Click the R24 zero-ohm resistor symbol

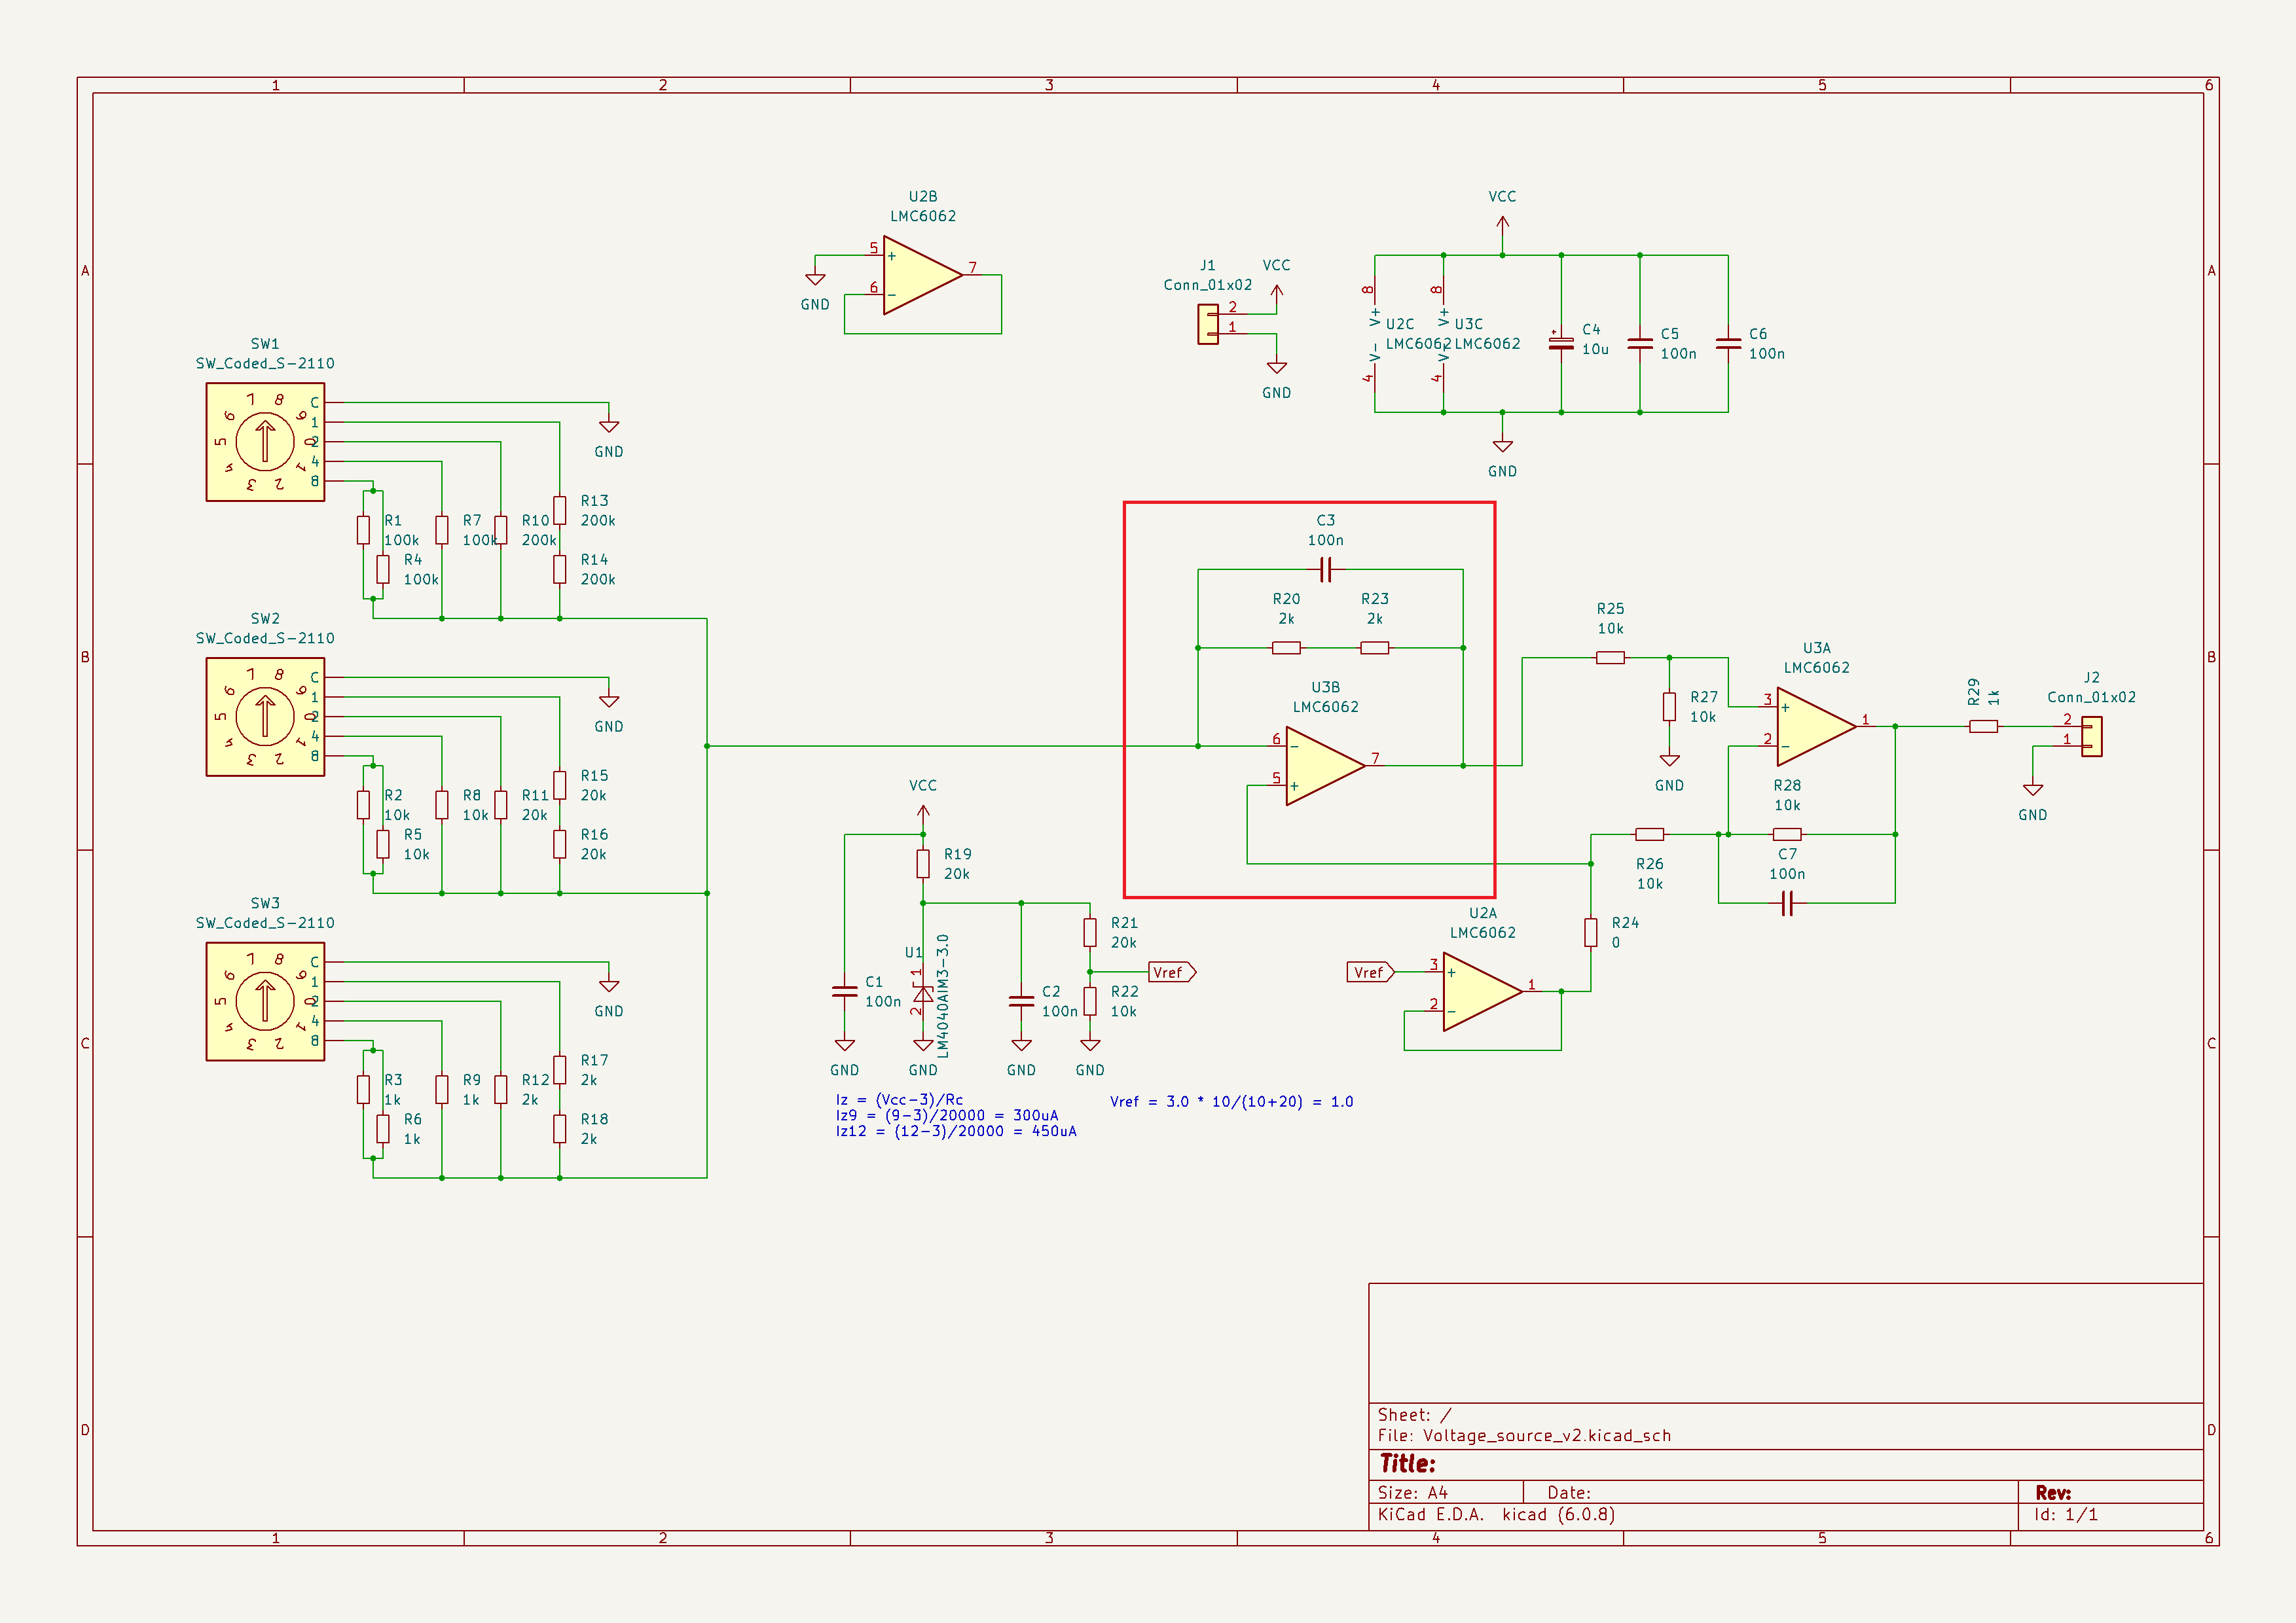pos(1590,933)
